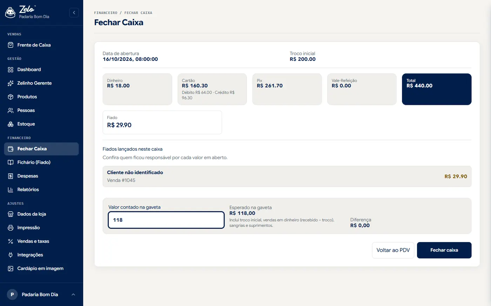Select the Dinheiro R$ 18.00 card

click(x=137, y=89)
